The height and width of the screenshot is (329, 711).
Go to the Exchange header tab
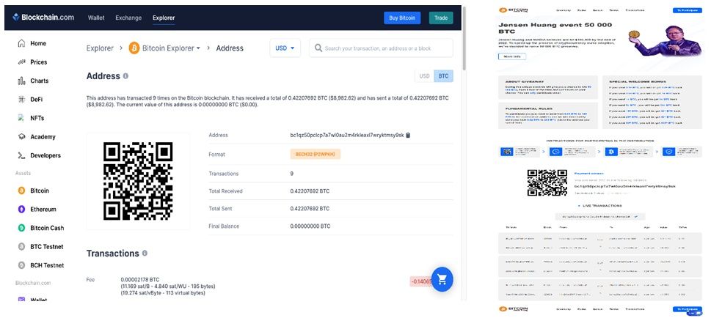[128, 18]
